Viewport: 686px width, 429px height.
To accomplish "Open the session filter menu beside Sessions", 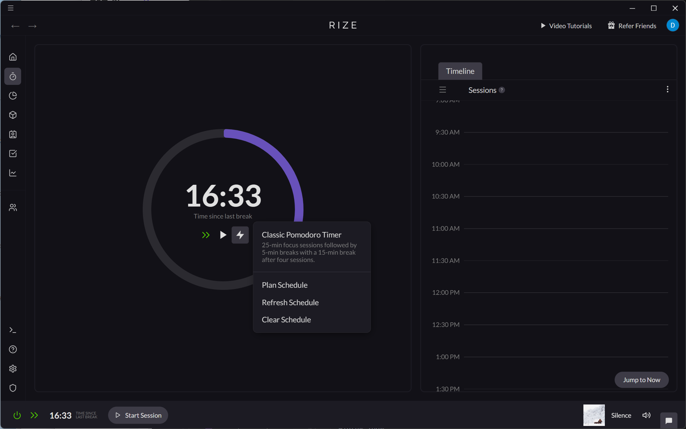I will 442,89.
